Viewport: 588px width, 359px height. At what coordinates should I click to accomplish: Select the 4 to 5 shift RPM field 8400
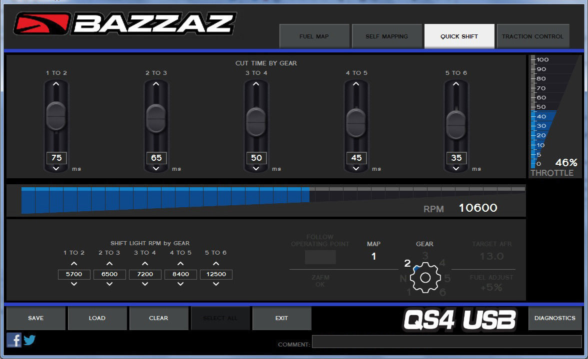tap(180, 274)
